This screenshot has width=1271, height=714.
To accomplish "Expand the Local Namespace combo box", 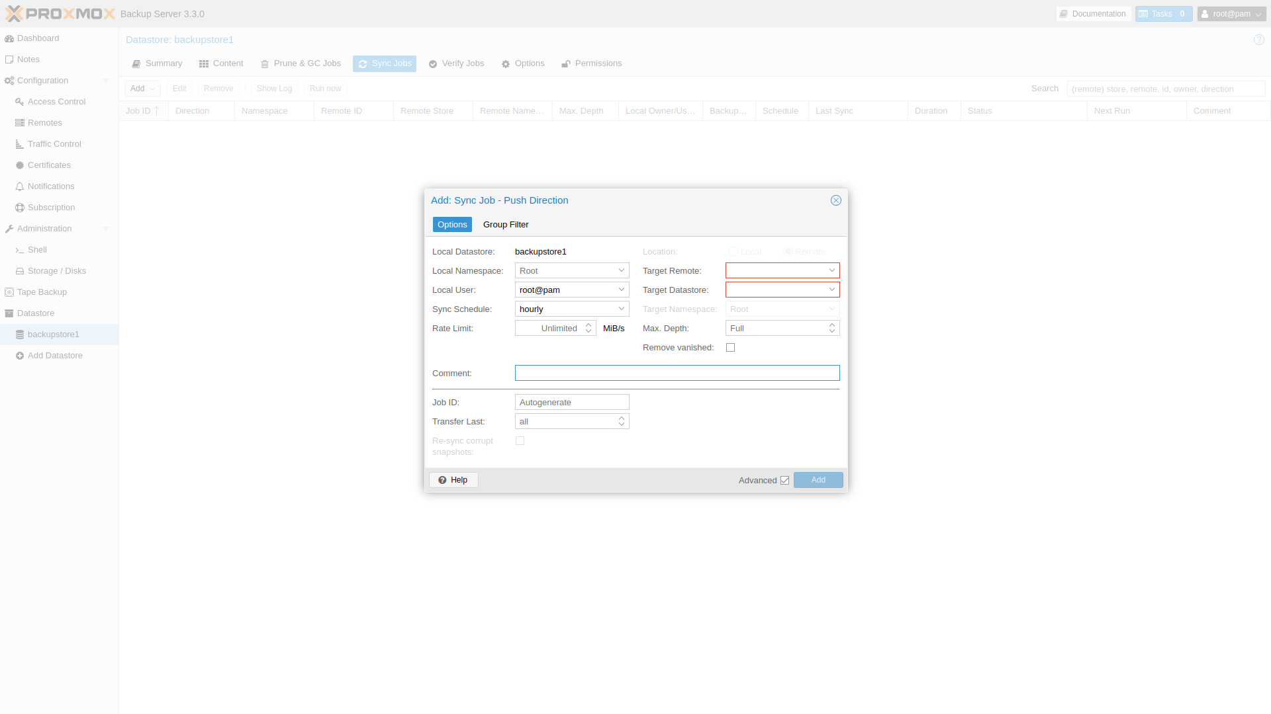I will pyautogui.click(x=621, y=270).
